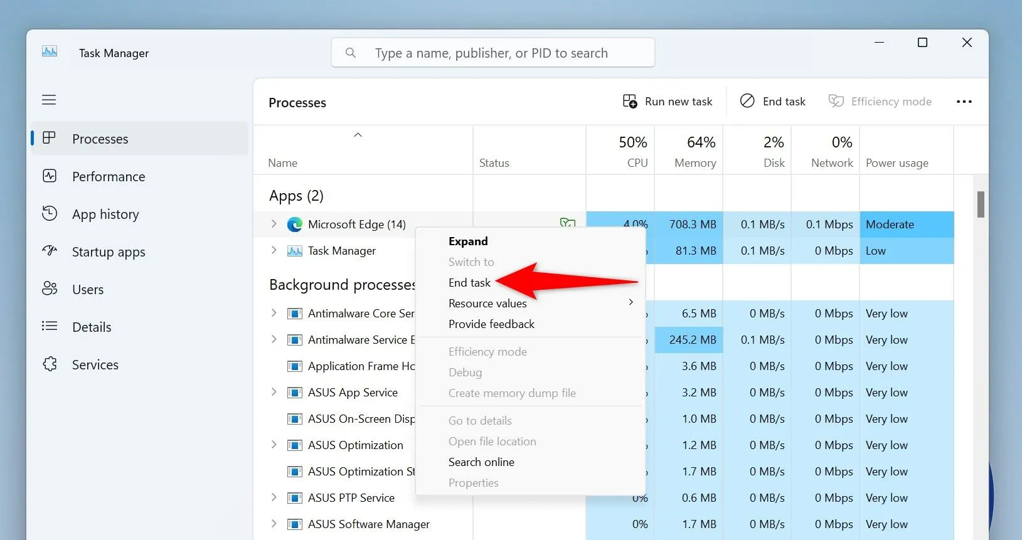Click the End task toolbar button
Viewport: 1022px width, 540px height.
pos(773,102)
